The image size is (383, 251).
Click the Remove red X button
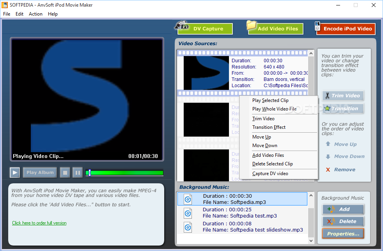340,169
